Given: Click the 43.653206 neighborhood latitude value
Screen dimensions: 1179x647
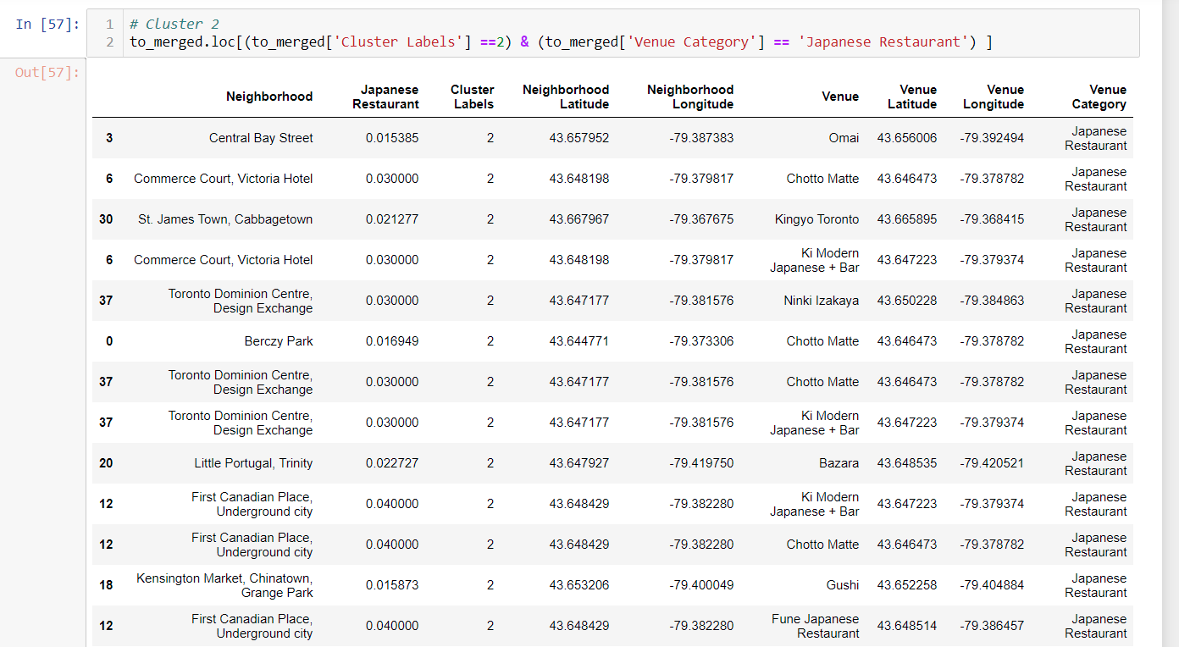Looking at the screenshot, I should point(579,585).
